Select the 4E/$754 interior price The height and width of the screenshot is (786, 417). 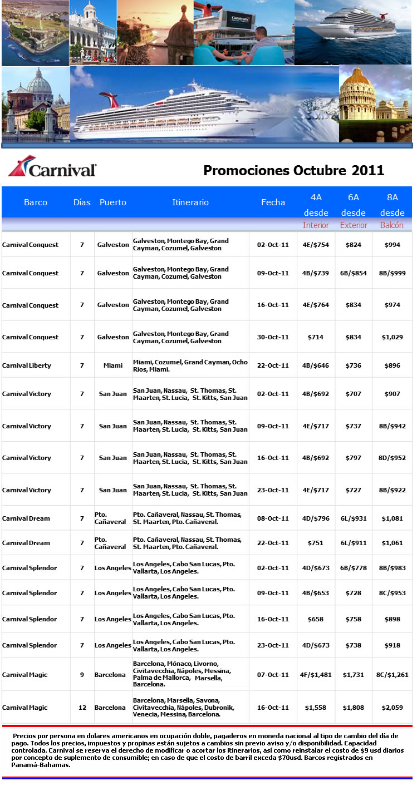coord(316,245)
